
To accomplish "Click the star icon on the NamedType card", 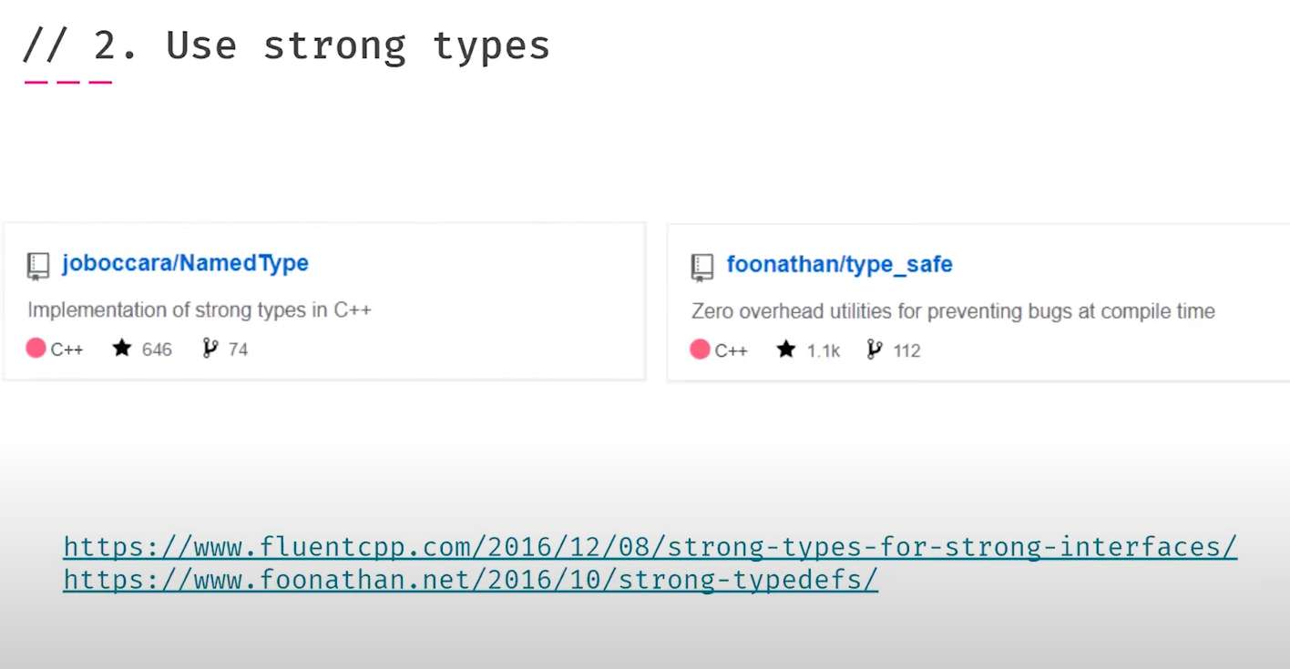I will point(122,348).
